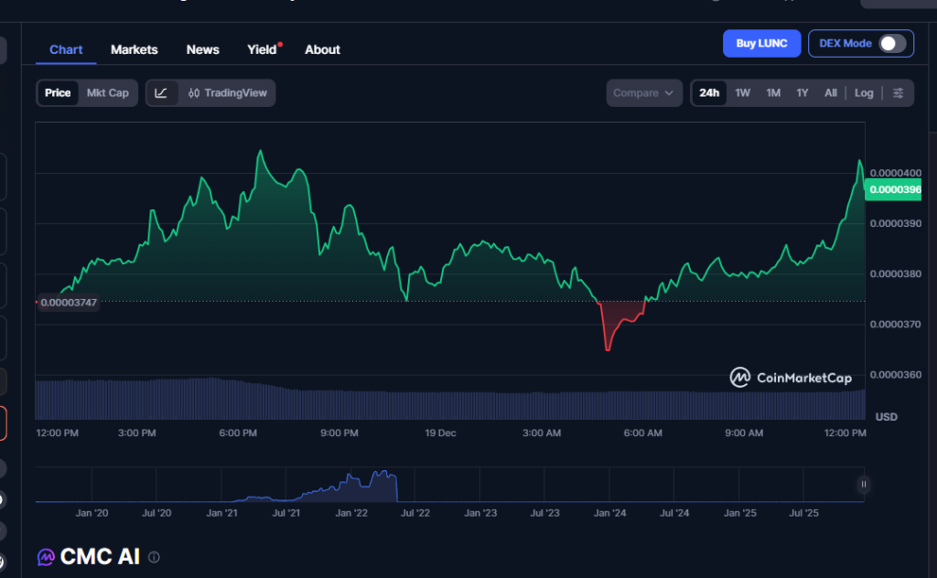
Task: Open the Markets tab
Action: tap(134, 49)
